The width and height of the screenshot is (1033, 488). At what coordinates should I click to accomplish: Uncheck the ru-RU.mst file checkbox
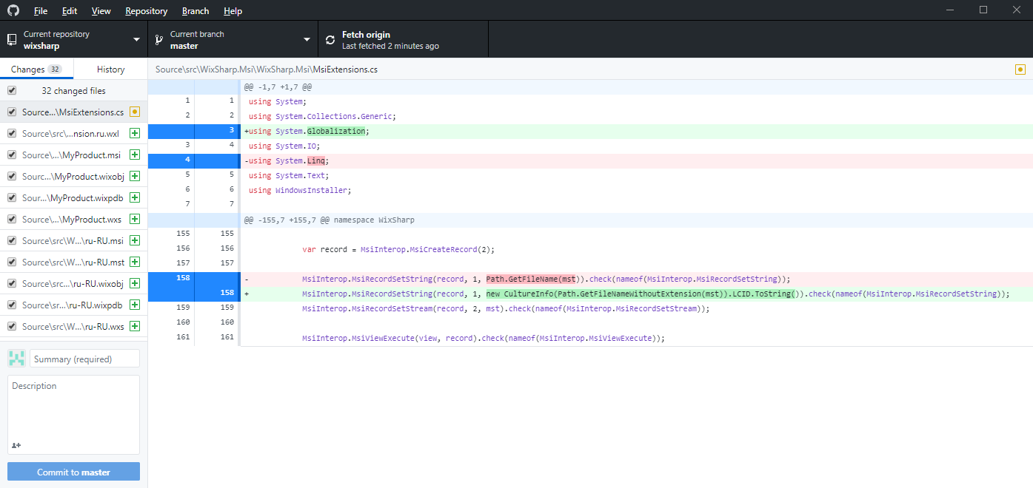12,262
